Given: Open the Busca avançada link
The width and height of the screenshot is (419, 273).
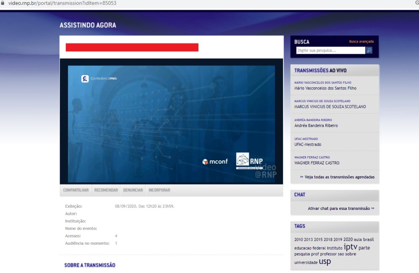Looking at the screenshot, I should pyautogui.click(x=361, y=41).
